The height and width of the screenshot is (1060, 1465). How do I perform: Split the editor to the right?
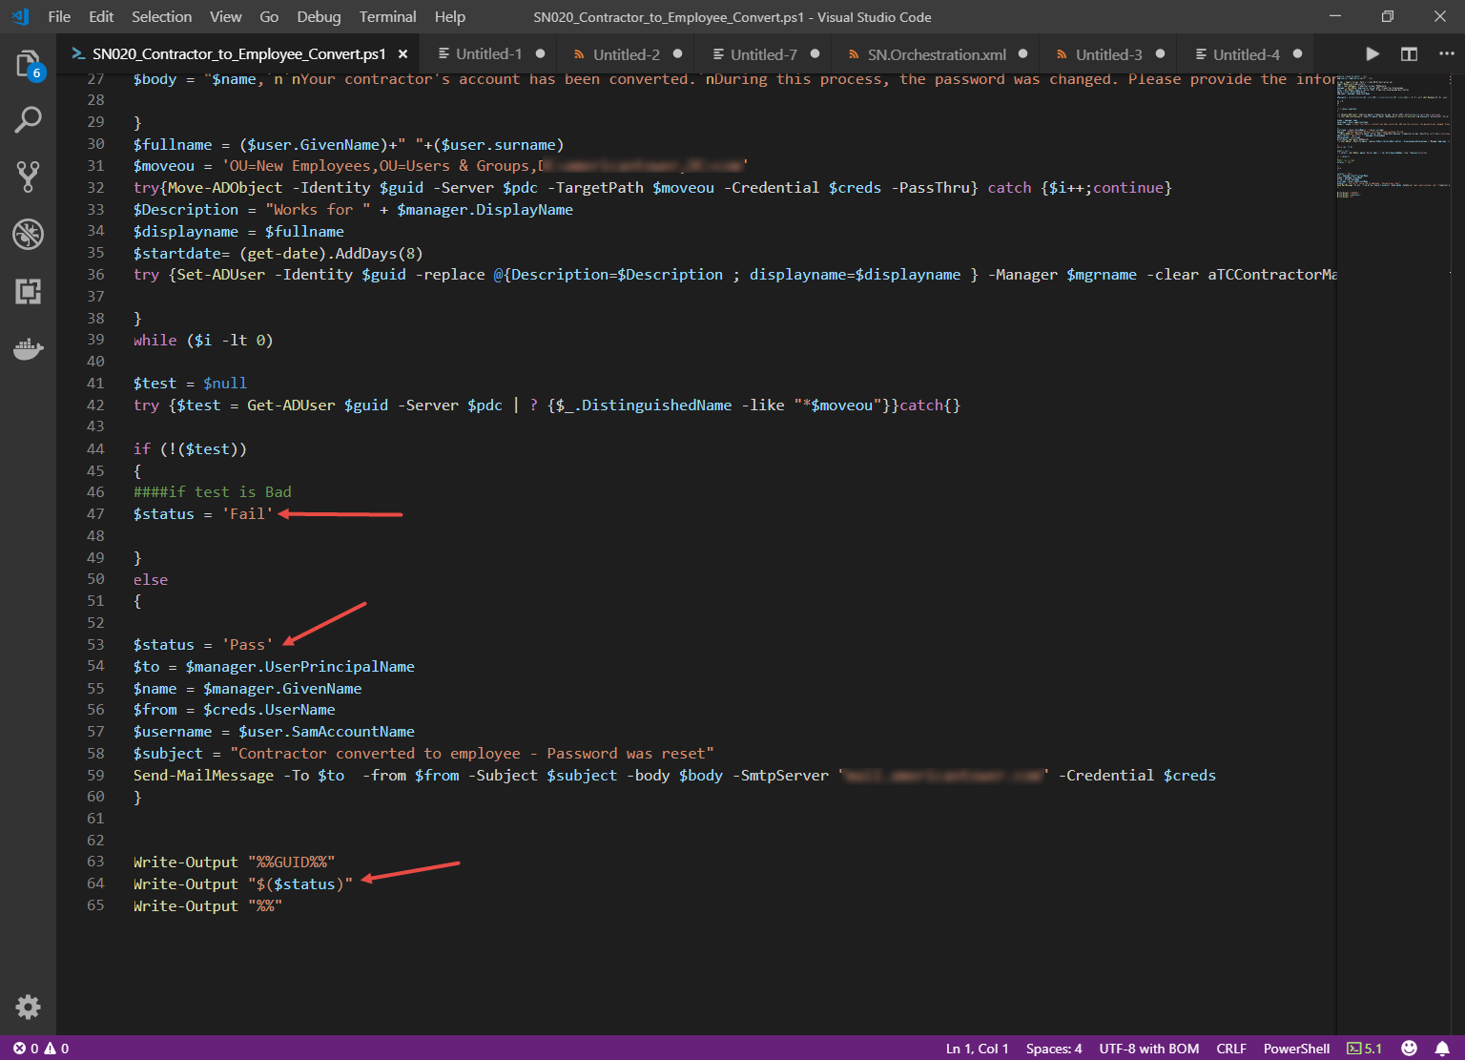1409,54
